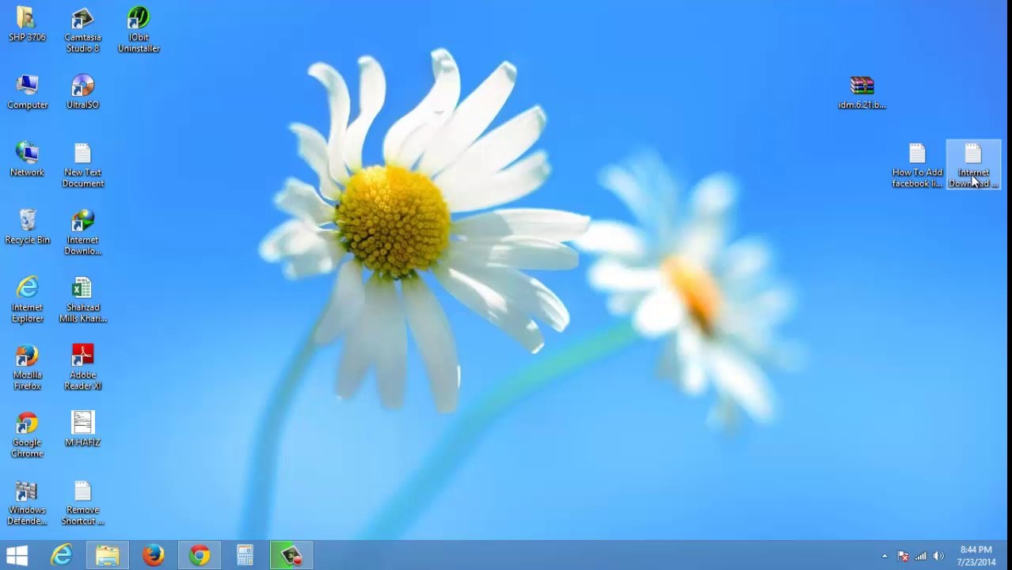Select the highlighted Internet Download text file under the cursor
This screenshot has width=1012, height=570.
coord(973,165)
